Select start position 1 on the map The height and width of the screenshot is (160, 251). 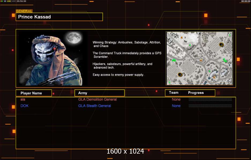(180, 74)
